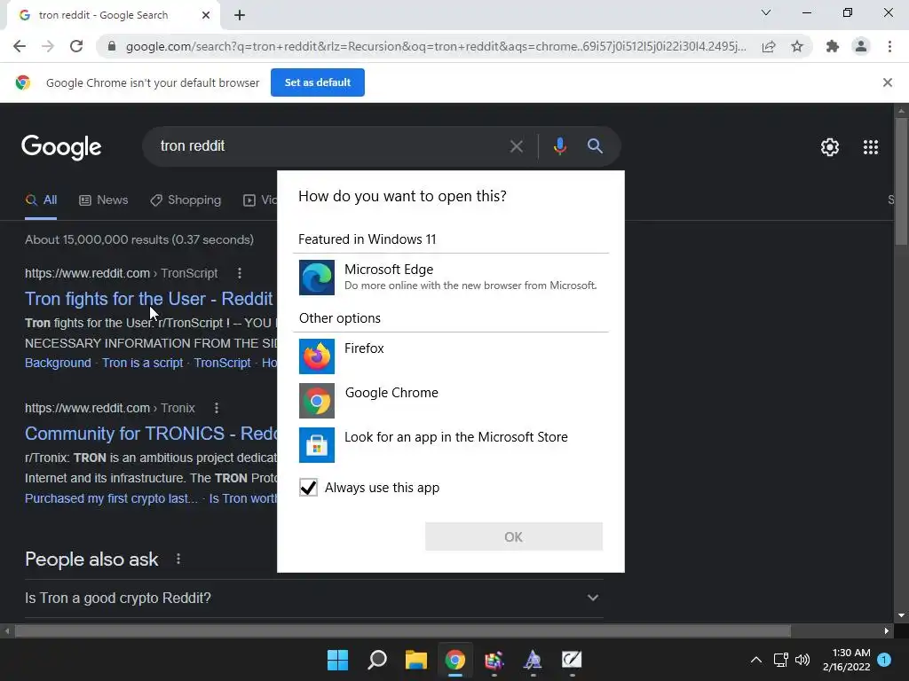Image resolution: width=909 pixels, height=681 pixels.
Task: Close the tron reddit tab
Action: coord(206,15)
